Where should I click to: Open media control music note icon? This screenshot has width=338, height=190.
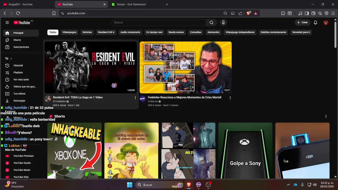pyautogui.click(x=300, y=13)
